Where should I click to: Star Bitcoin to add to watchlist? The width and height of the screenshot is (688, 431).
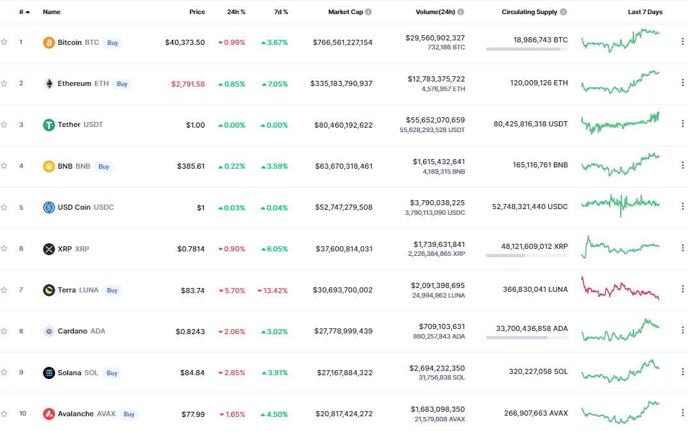tap(4, 42)
